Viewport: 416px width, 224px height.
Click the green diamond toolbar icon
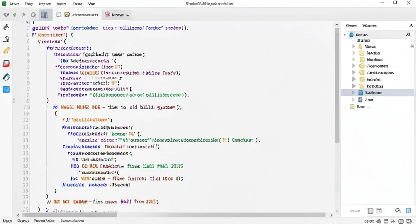point(15,15)
